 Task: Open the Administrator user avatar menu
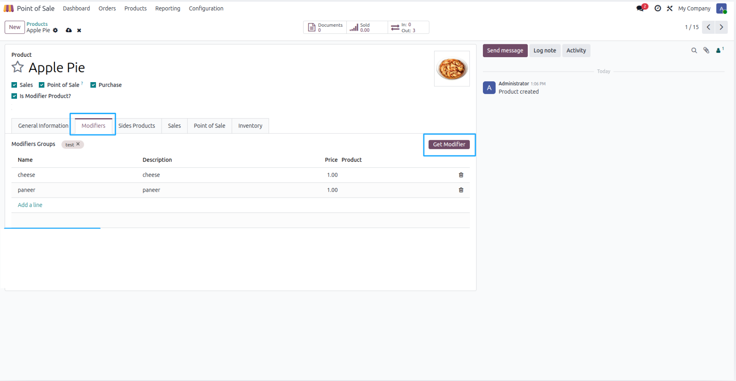point(722,8)
